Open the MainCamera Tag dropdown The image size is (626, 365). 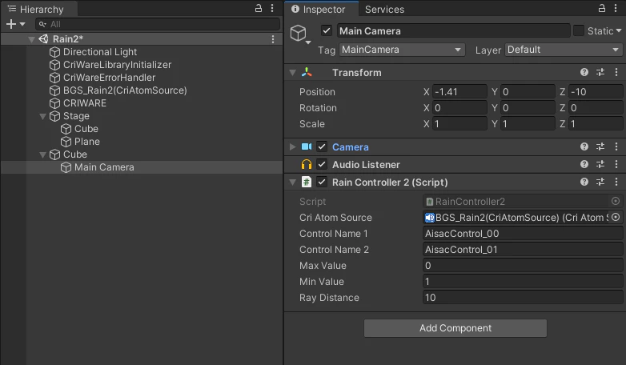[x=402, y=50]
